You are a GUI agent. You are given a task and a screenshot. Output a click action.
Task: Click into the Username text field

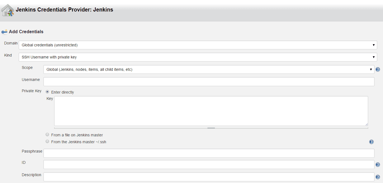[209, 81]
